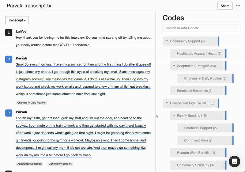The height and width of the screenshot is (172, 245).
Task: Click blue color bar of Community Support code
Action: (x=219, y=41)
